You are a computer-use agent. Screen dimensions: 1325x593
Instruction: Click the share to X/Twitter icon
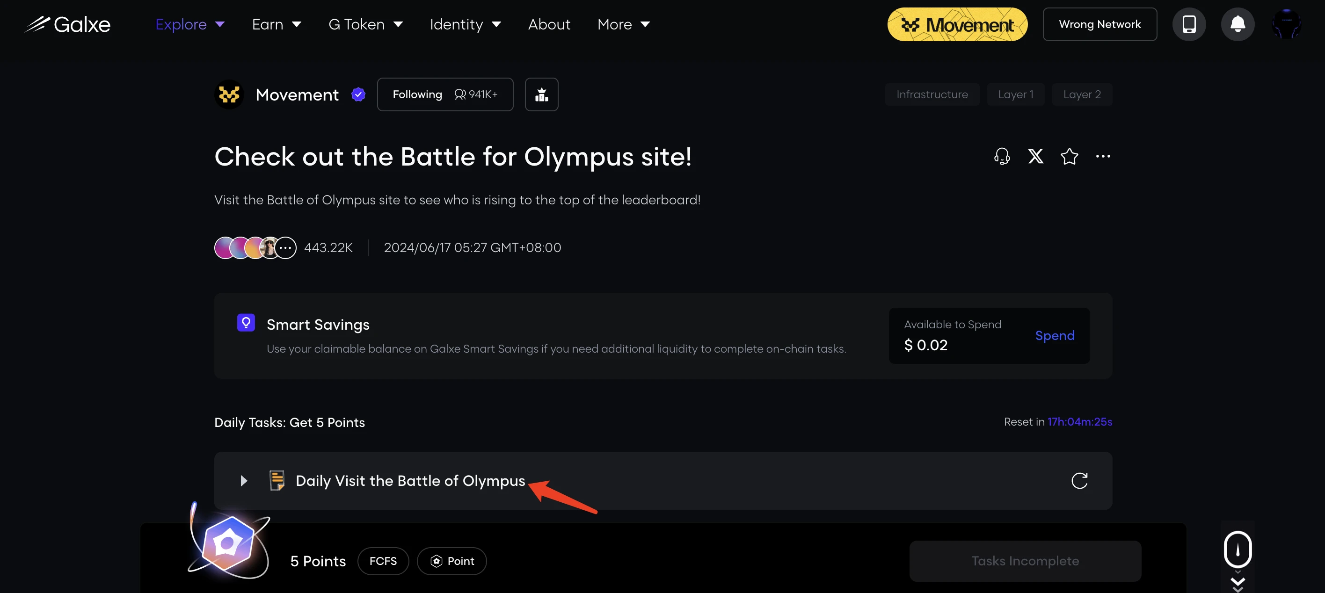click(x=1035, y=155)
